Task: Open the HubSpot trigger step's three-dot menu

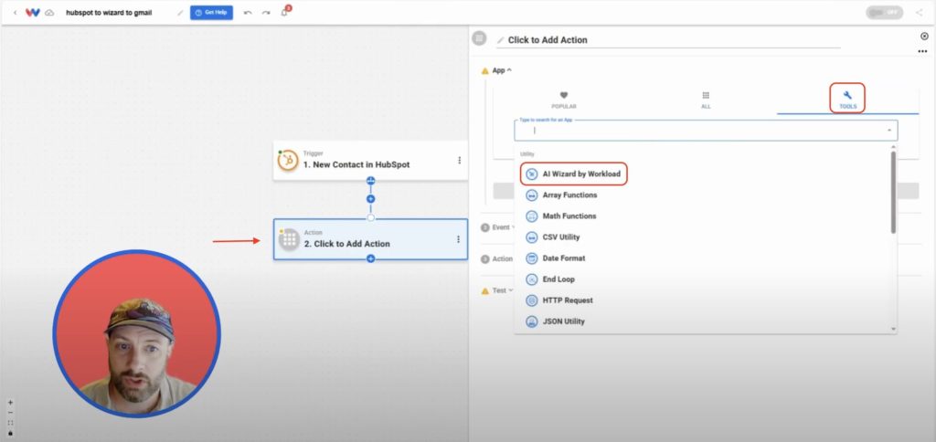Action: [x=459, y=161]
